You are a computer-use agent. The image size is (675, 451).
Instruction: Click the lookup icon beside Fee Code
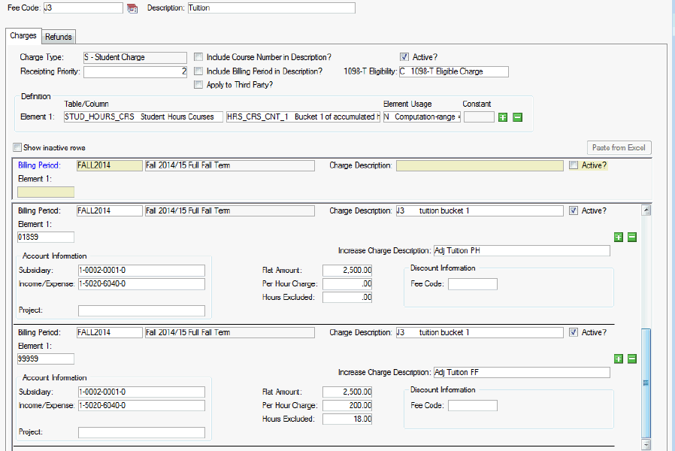pyautogui.click(x=132, y=8)
